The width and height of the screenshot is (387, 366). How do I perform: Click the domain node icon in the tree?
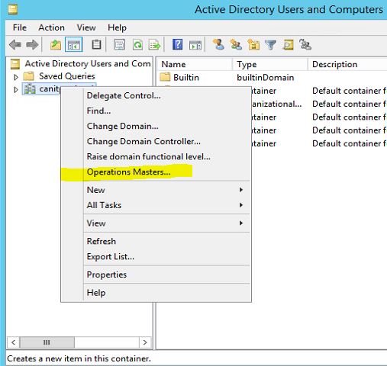pos(30,88)
